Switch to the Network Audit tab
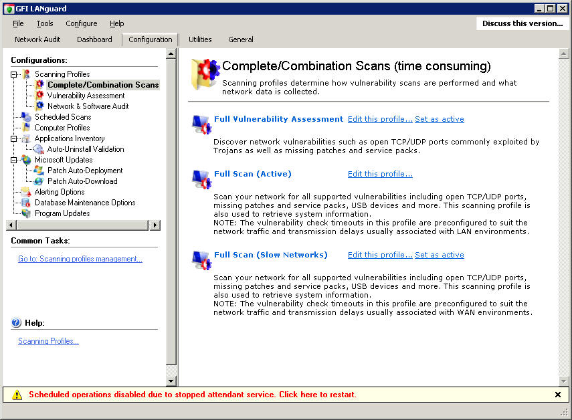This screenshot has height=420, width=572. click(x=37, y=39)
